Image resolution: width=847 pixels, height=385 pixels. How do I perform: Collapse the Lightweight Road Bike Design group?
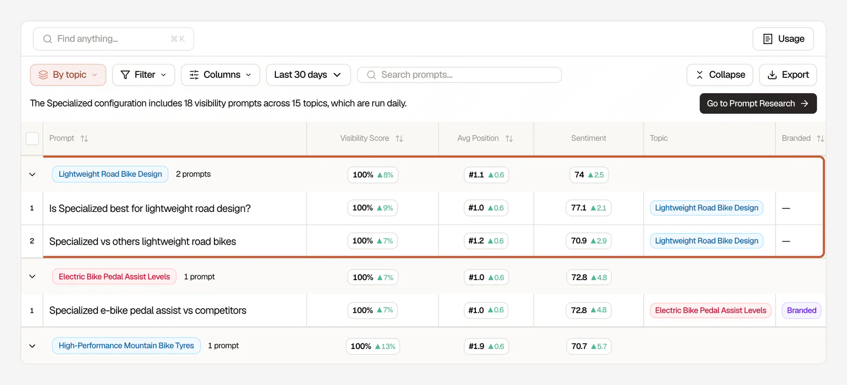coord(32,174)
